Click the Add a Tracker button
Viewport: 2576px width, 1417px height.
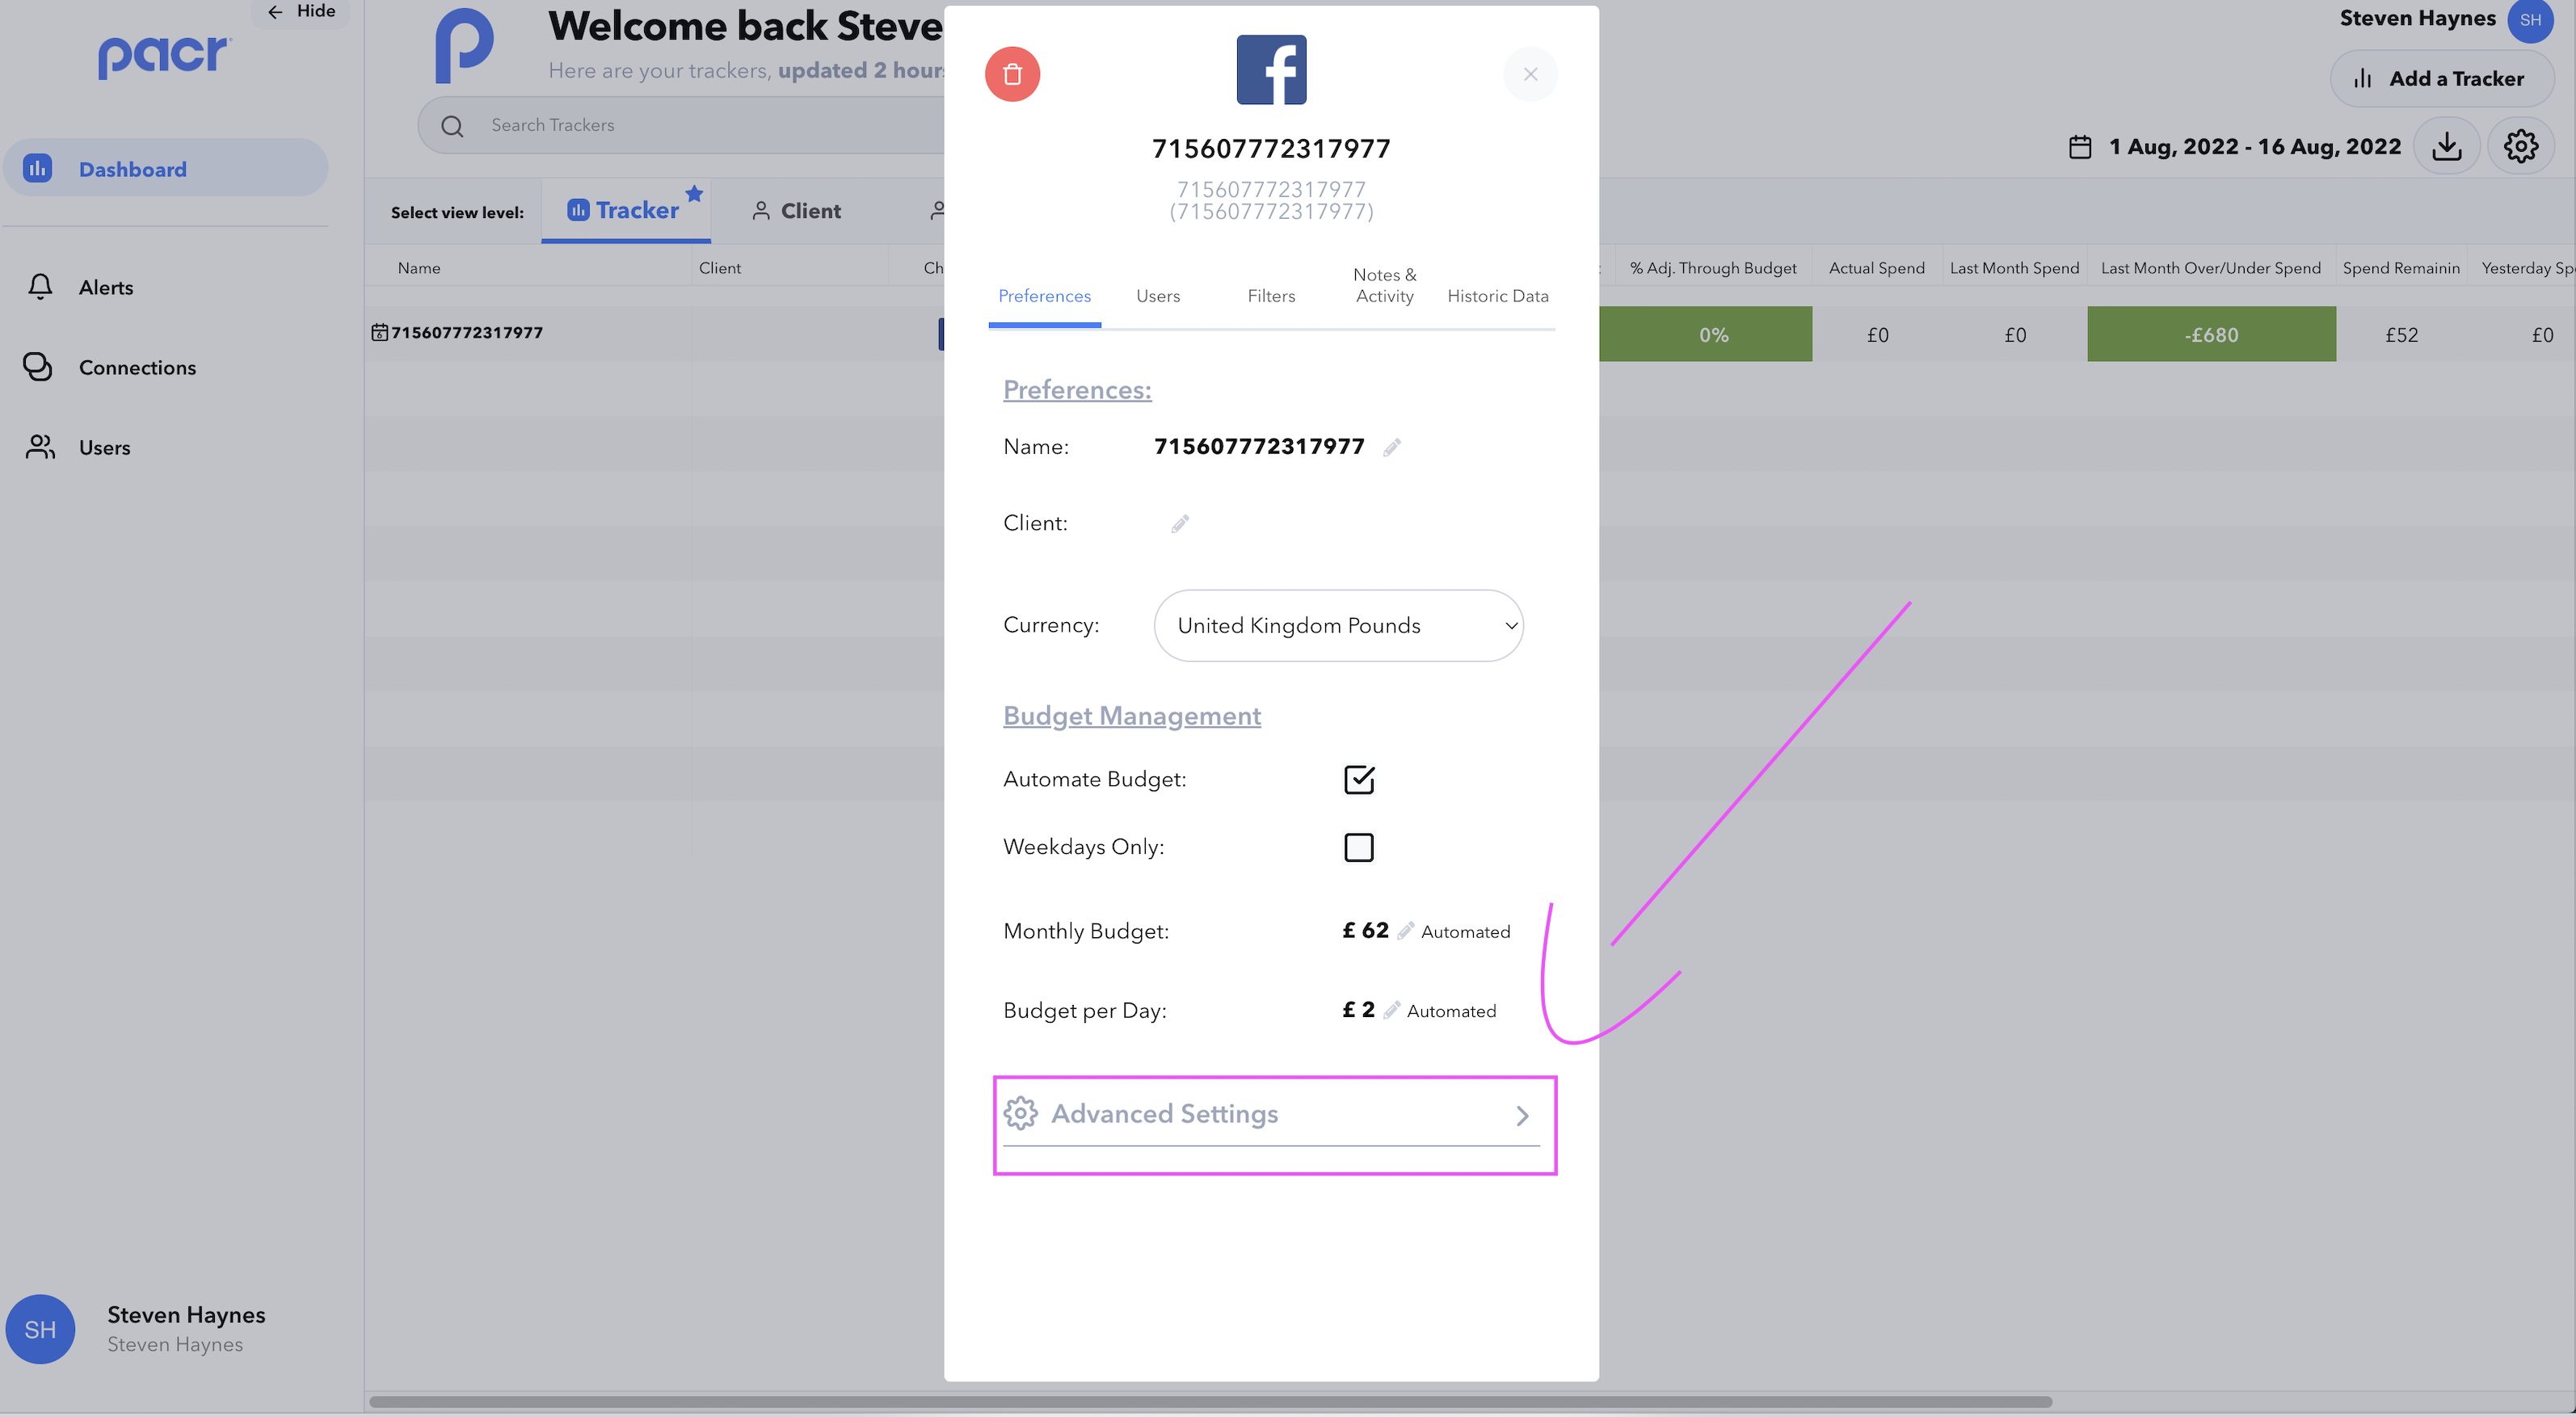(x=2441, y=79)
